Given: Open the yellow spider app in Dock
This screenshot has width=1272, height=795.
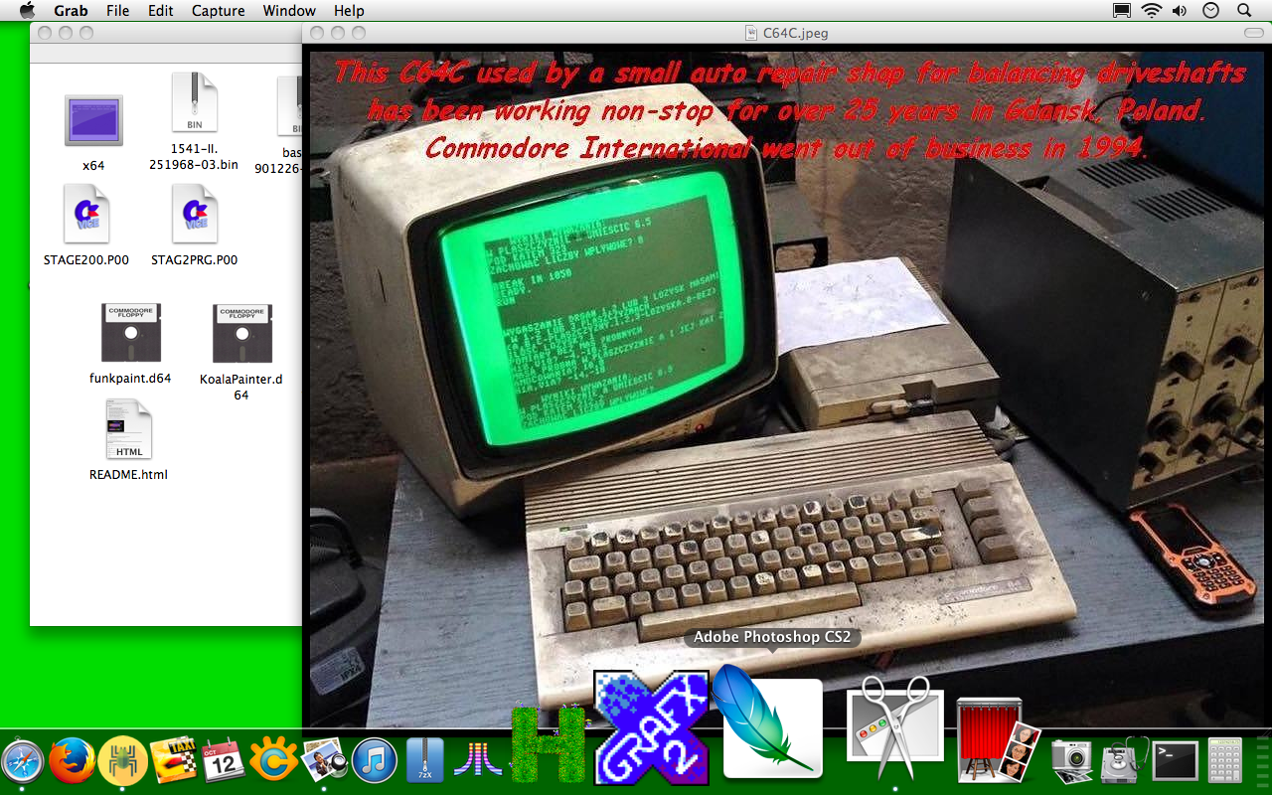Looking at the screenshot, I should (122, 761).
